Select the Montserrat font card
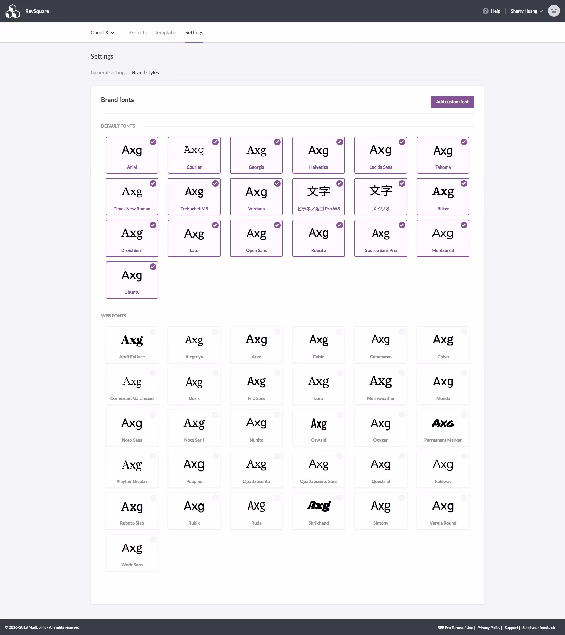 443,238
